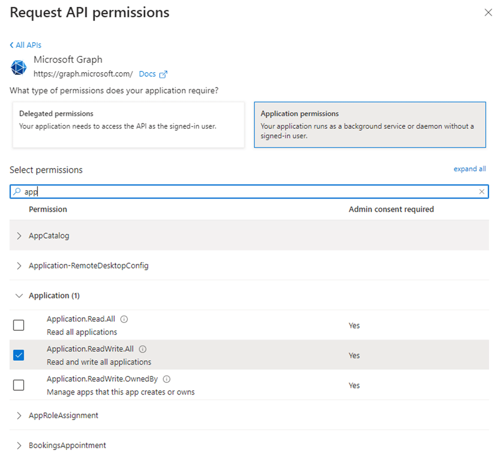Click the Application.ReadWrite.OwnedBy permission name
The height and width of the screenshot is (454, 495).
[102, 379]
